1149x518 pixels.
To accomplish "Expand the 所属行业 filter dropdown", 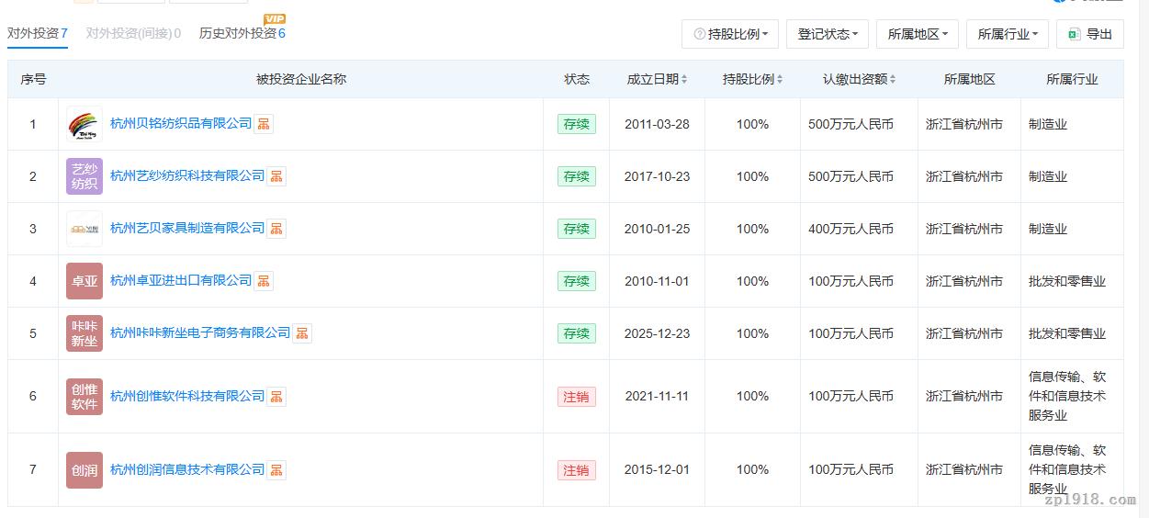I will click(1007, 34).
